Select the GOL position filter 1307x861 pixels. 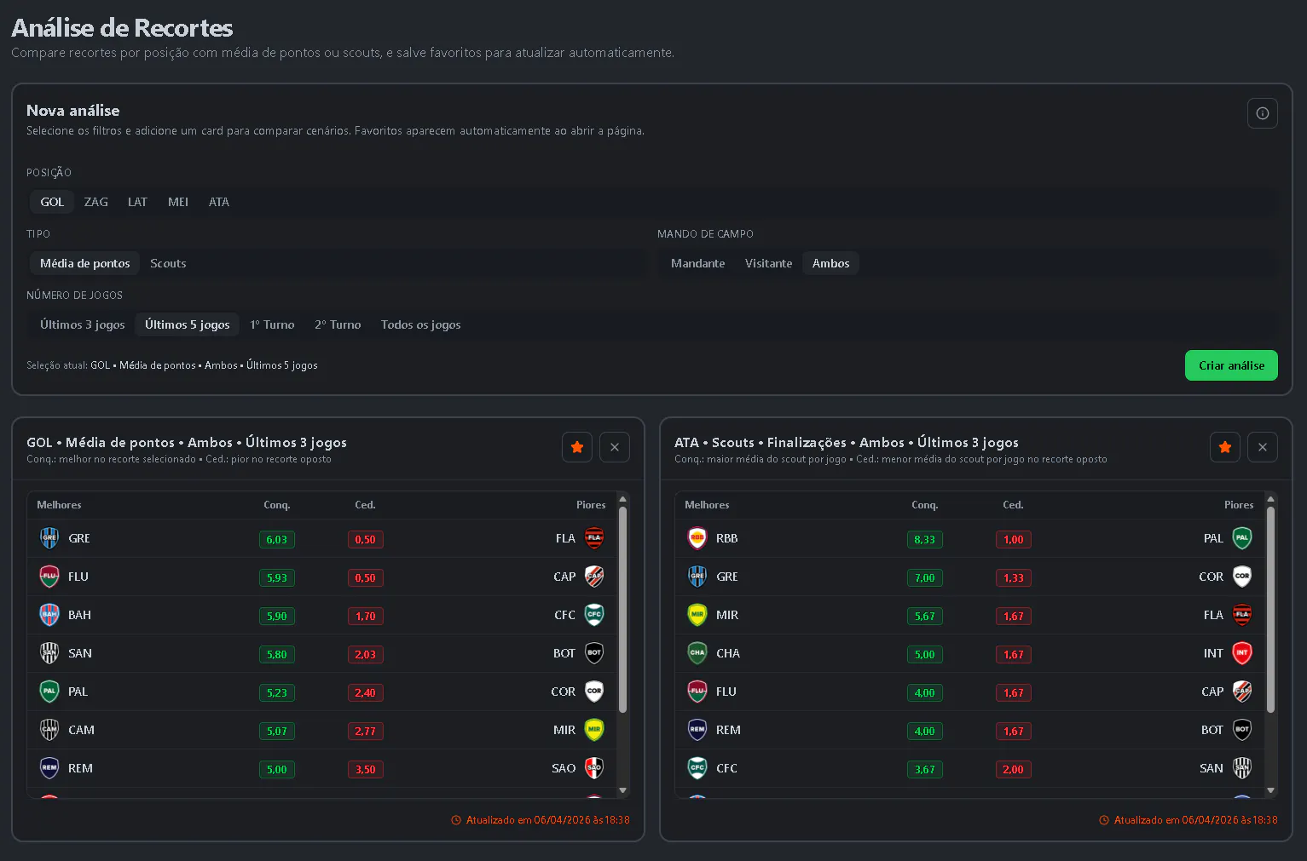52,202
